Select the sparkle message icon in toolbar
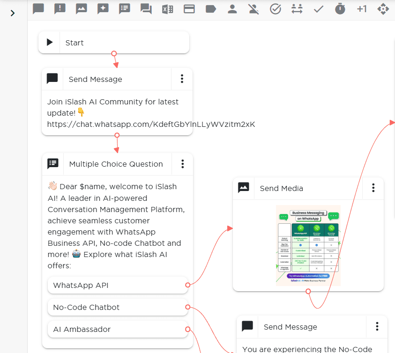 pyautogui.click(x=103, y=9)
